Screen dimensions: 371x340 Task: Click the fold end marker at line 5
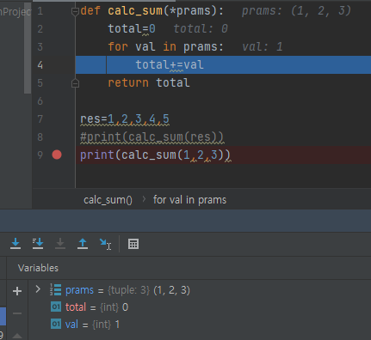pos(75,83)
